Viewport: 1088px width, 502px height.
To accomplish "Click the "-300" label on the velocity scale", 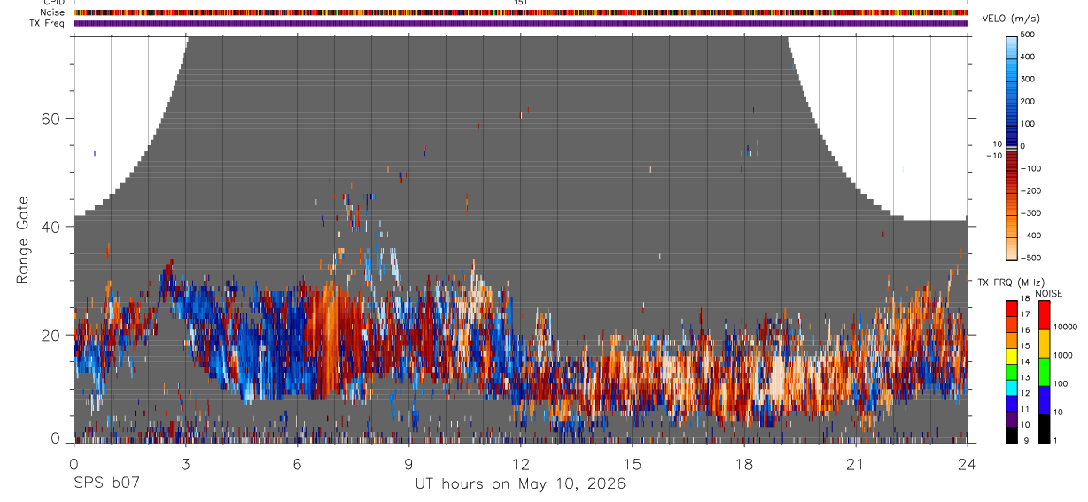I will (x=1031, y=213).
